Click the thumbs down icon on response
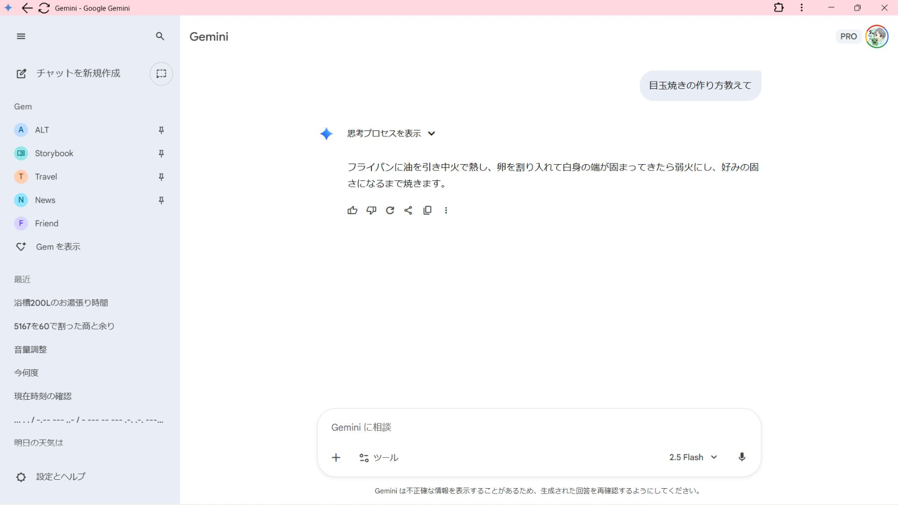Screen dimensions: 898x505 371,210
